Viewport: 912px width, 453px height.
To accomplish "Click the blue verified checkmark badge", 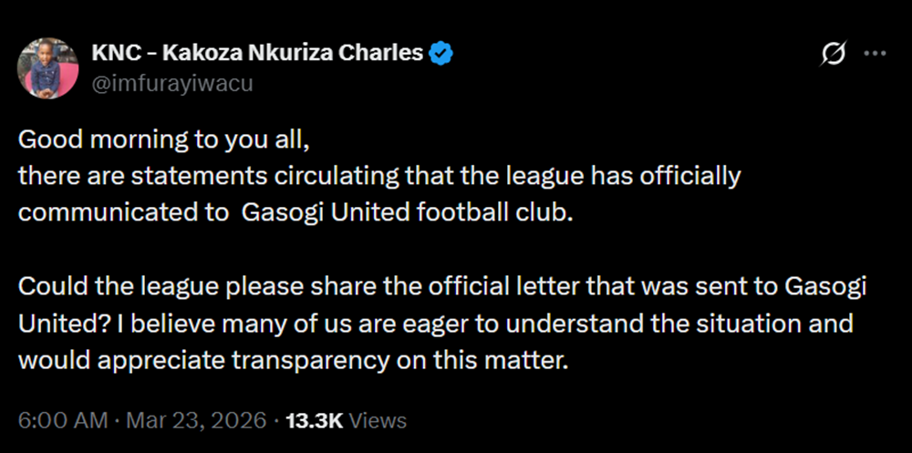I will [441, 54].
